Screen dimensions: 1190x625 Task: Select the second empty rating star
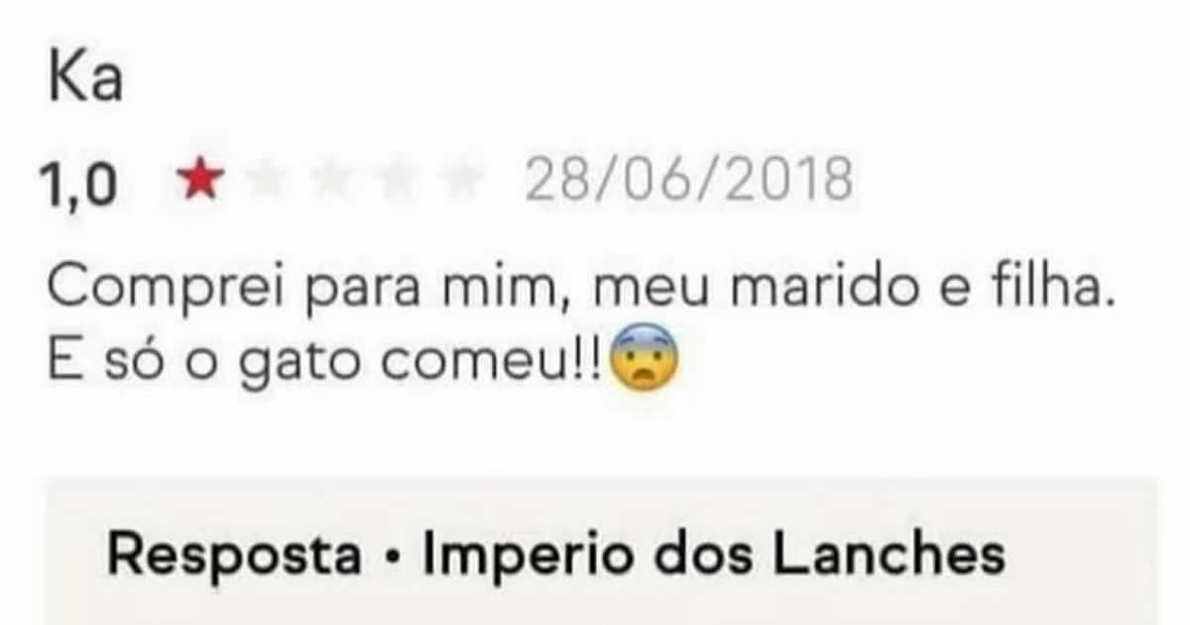266,182
